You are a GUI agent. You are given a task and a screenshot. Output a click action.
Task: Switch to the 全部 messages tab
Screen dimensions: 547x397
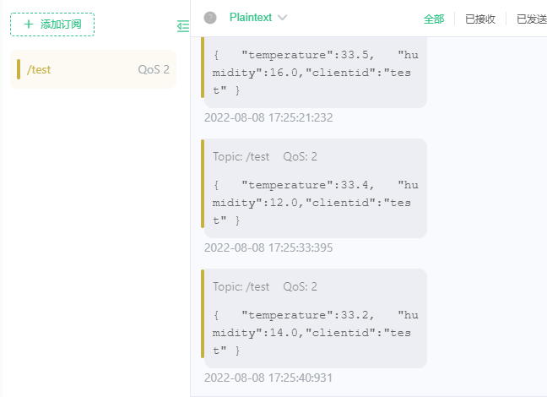point(434,19)
